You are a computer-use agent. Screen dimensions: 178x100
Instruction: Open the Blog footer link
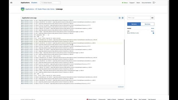click(x=135, y=99)
